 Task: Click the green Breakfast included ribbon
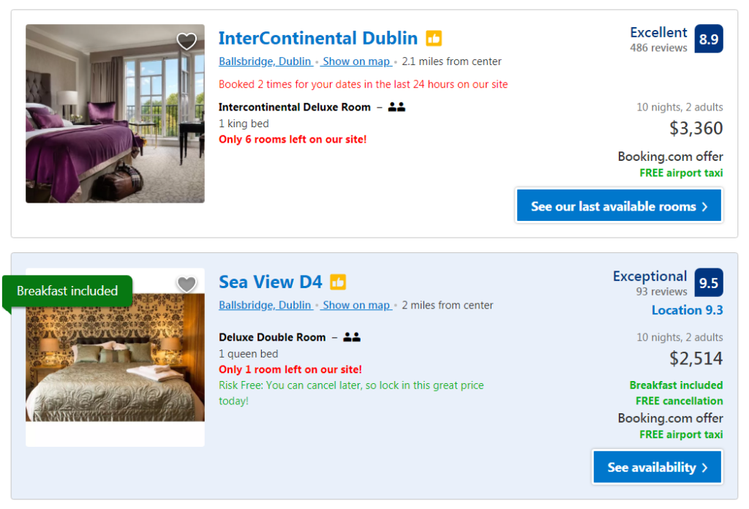click(67, 291)
